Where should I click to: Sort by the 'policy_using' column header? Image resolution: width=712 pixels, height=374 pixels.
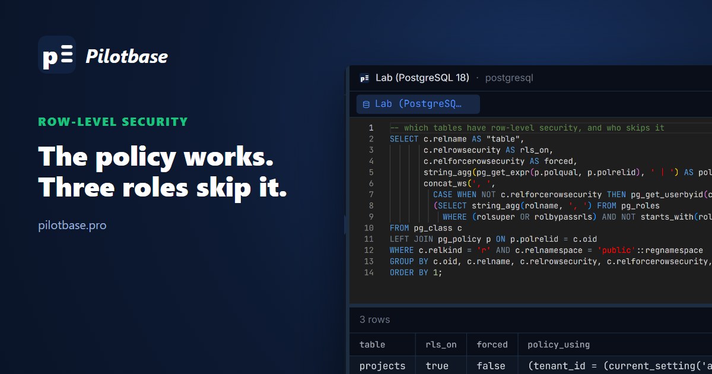pos(615,344)
